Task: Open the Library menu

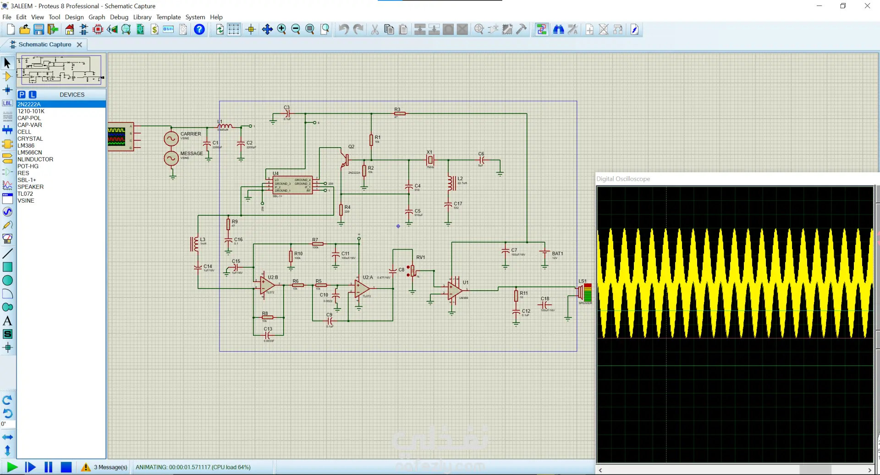Action: click(142, 17)
